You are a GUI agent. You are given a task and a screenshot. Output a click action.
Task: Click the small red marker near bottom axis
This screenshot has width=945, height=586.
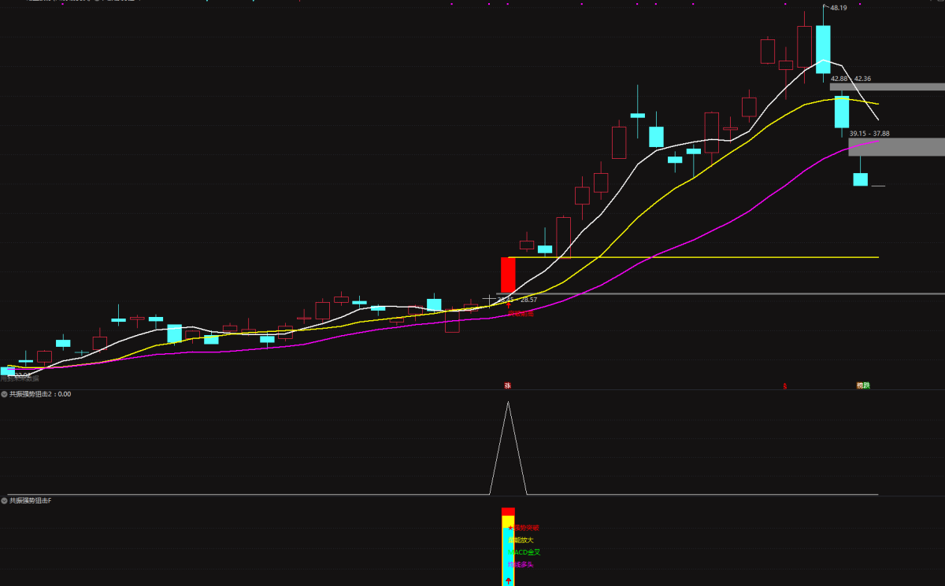click(x=784, y=386)
